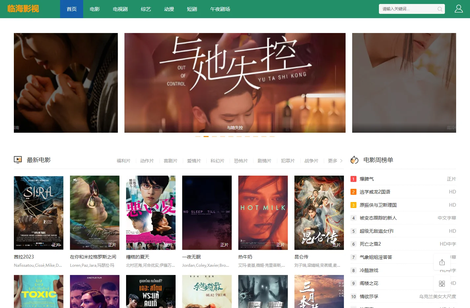The image size is (470, 308).
Task: Filter by 剧情片 category
Action: point(264,161)
